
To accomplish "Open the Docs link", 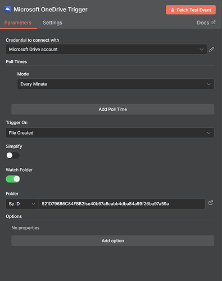I will tap(206, 23).
